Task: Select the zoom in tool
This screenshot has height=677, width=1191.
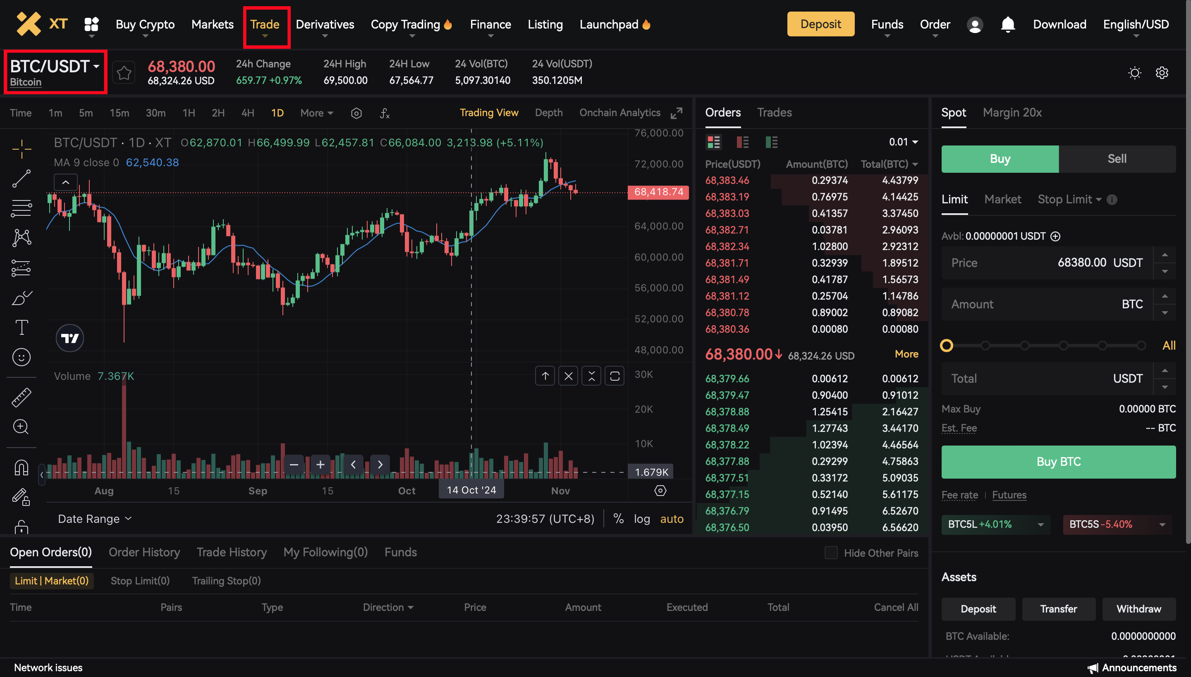Action: click(x=22, y=427)
